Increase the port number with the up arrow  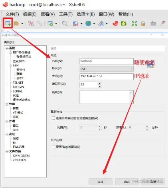click(x=100, y=83)
